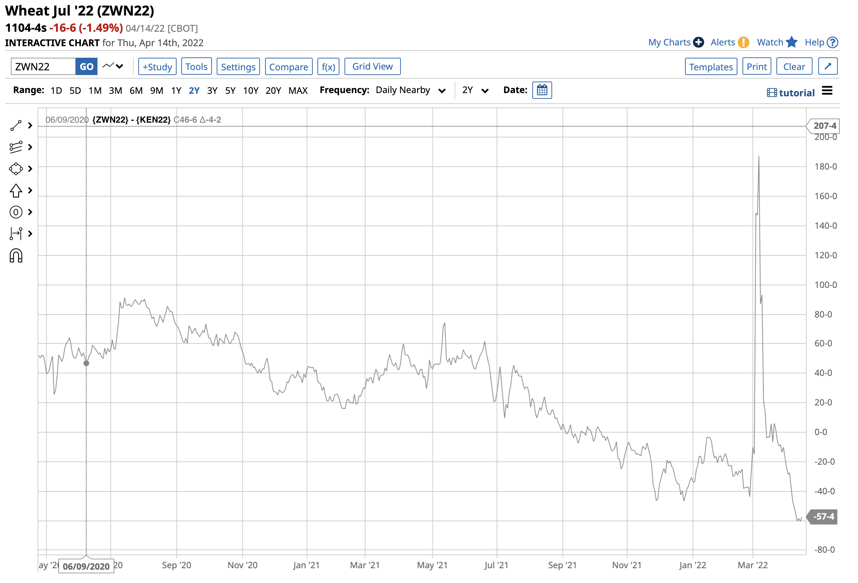Open the chart type dropdown
This screenshot has height=583, width=858.
[113, 66]
